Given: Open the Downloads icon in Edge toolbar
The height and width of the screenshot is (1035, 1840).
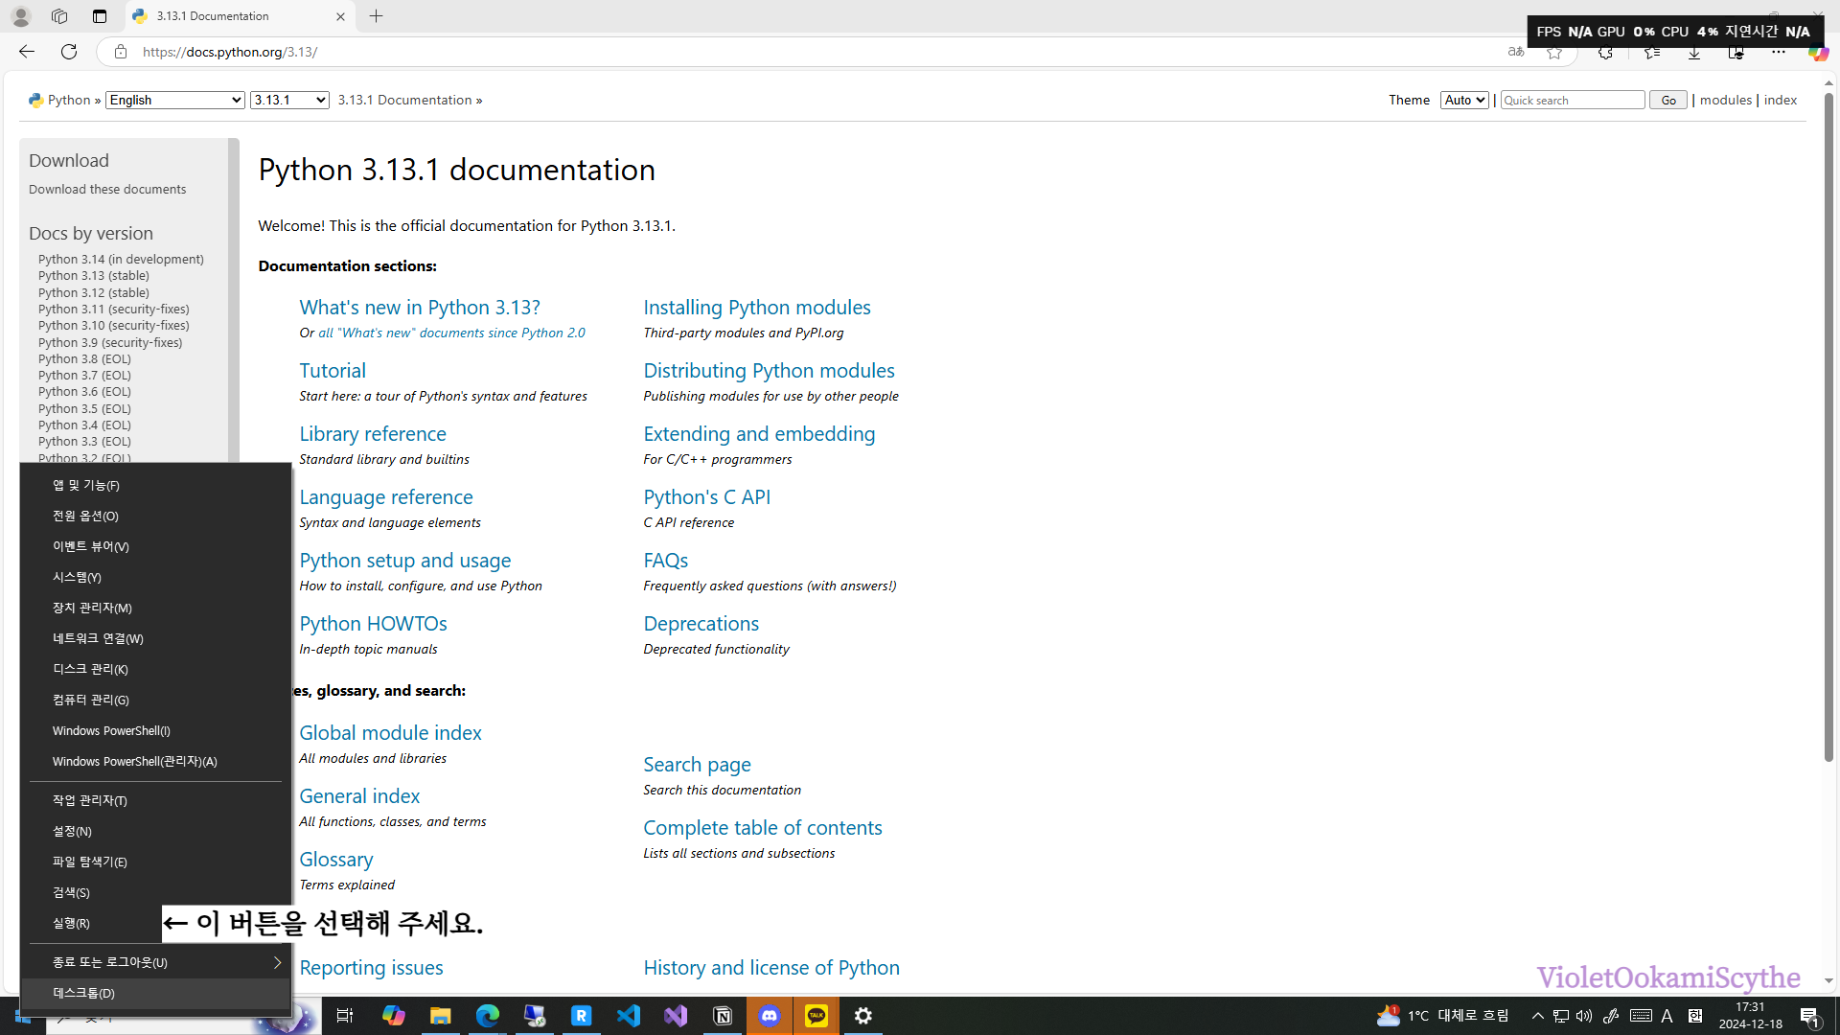Looking at the screenshot, I should click(x=1694, y=52).
